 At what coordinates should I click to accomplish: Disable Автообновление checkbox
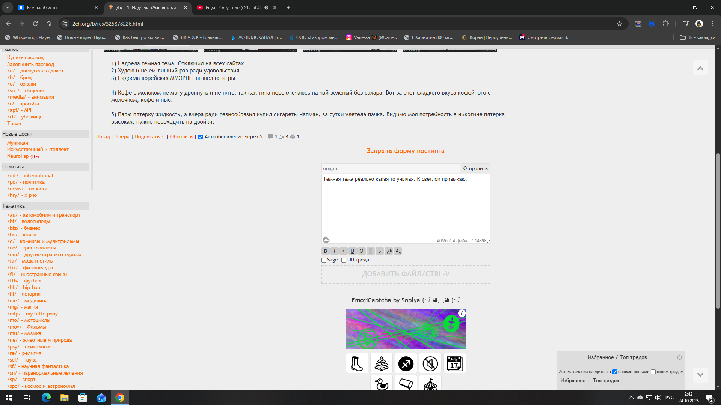point(201,137)
